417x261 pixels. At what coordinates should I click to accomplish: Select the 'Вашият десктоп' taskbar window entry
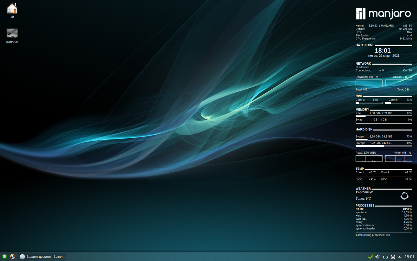(43, 257)
